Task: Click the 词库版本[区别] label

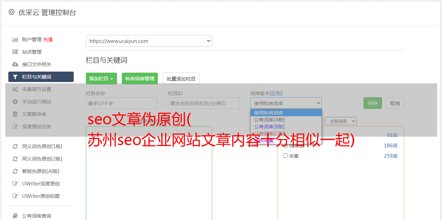Action: 266,93
